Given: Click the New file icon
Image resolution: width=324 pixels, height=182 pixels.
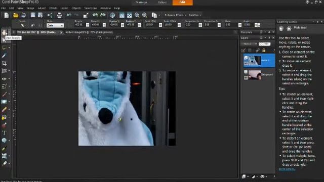Looking at the screenshot, I should coord(7,15).
